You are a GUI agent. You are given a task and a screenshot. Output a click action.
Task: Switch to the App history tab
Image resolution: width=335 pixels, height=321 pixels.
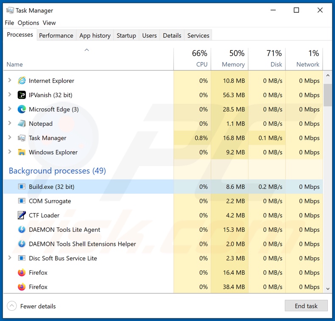tap(95, 36)
